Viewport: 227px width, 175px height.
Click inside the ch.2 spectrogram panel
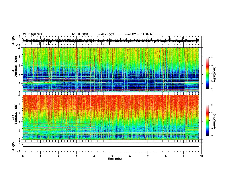click(110, 117)
